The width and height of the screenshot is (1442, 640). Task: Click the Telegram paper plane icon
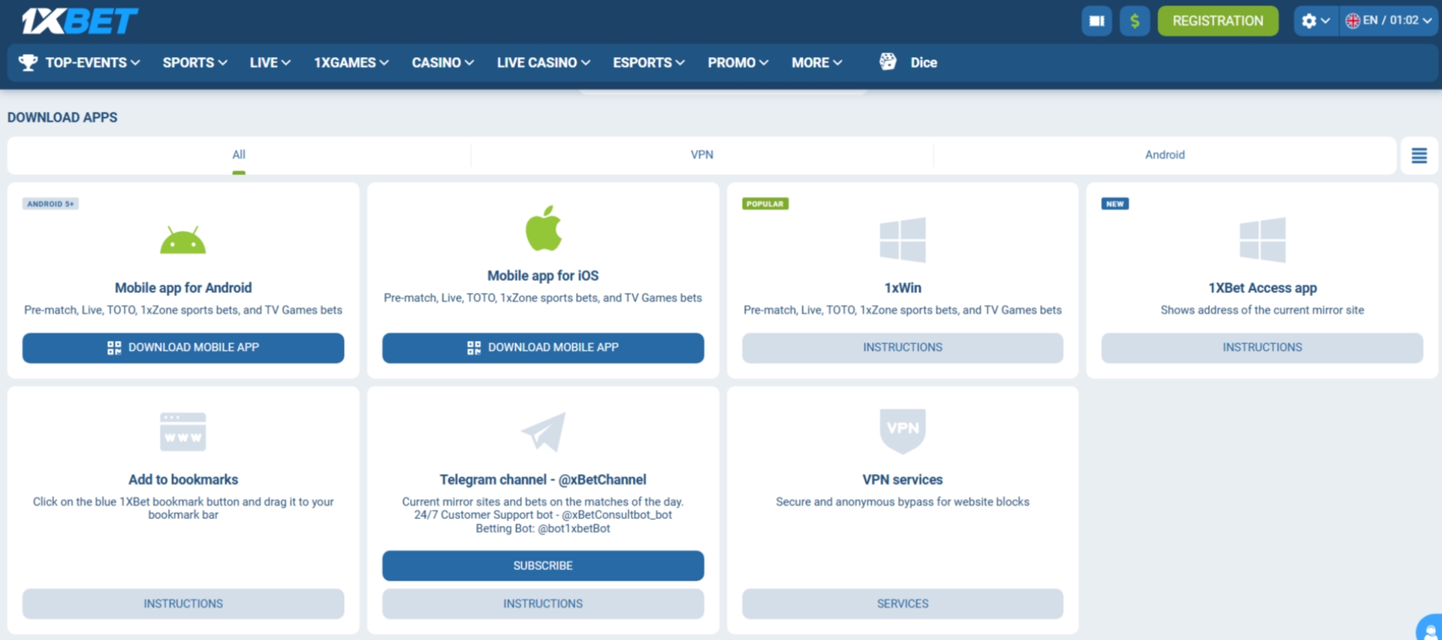coord(543,431)
